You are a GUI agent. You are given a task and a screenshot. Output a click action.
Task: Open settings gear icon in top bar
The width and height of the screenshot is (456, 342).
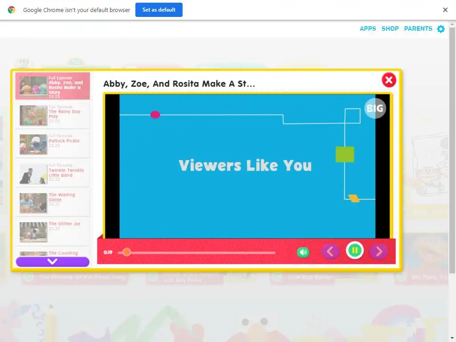pos(441,29)
